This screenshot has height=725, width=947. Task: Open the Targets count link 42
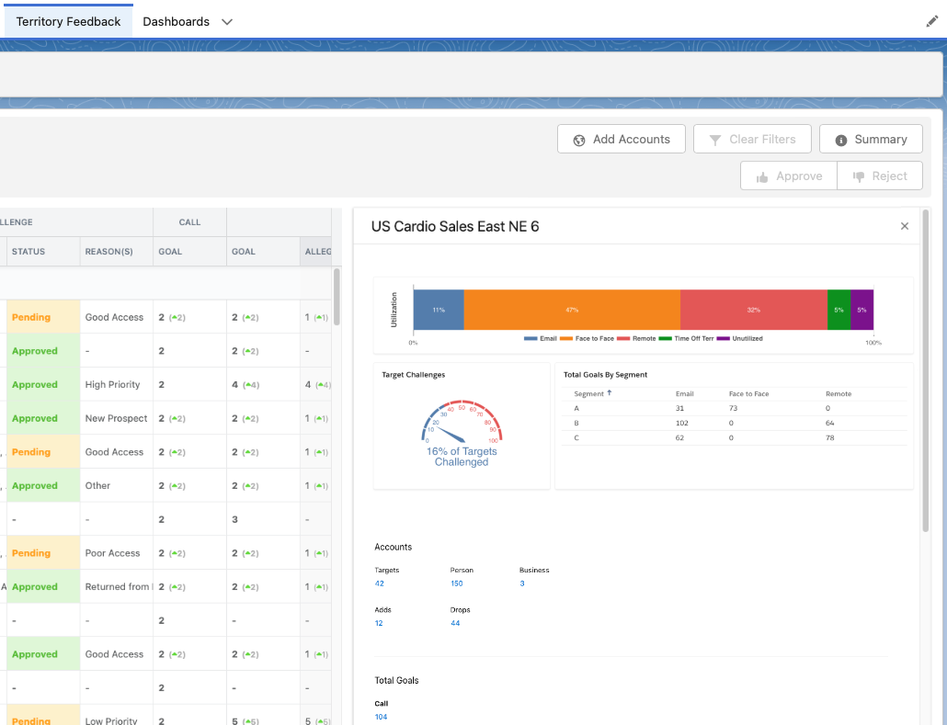[380, 583]
